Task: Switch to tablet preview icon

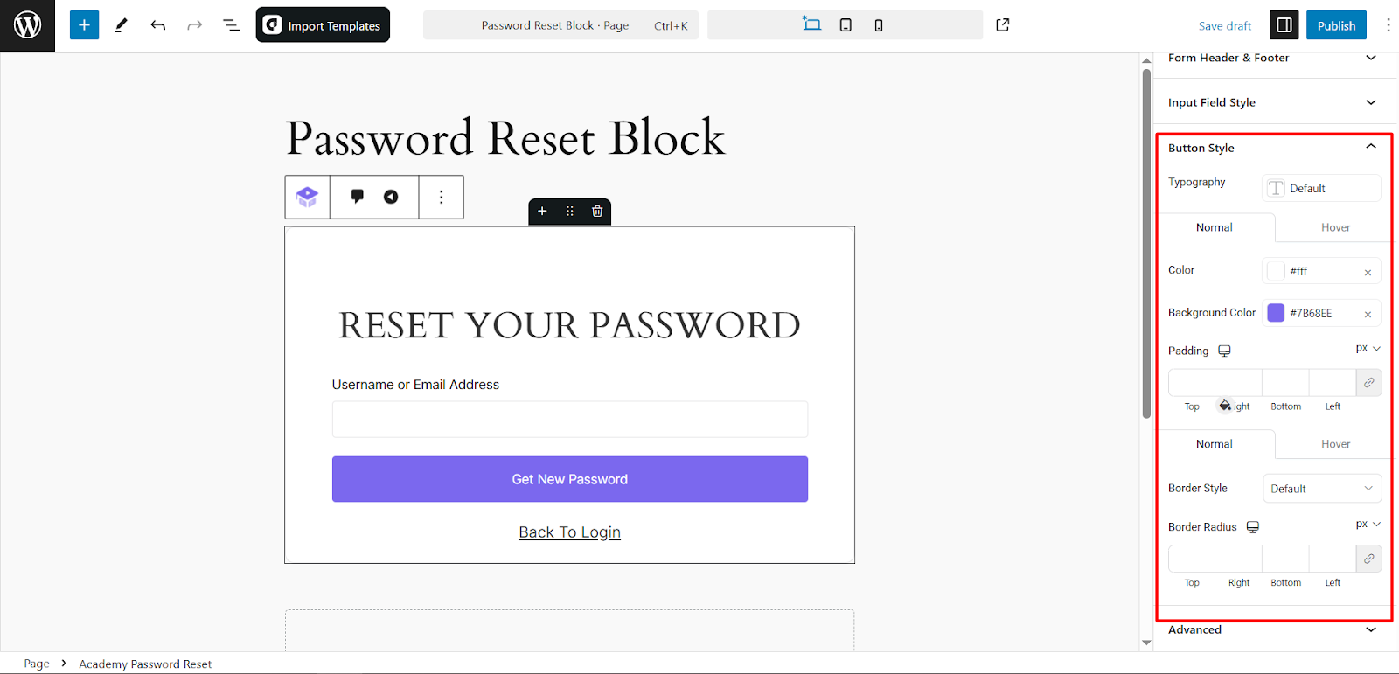Action: tap(846, 25)
